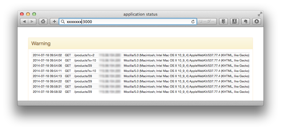Select timestamp 2014-07-18 09:54:02
The height and width of the screenshot is (130, 281).
(x=47, y=55)
